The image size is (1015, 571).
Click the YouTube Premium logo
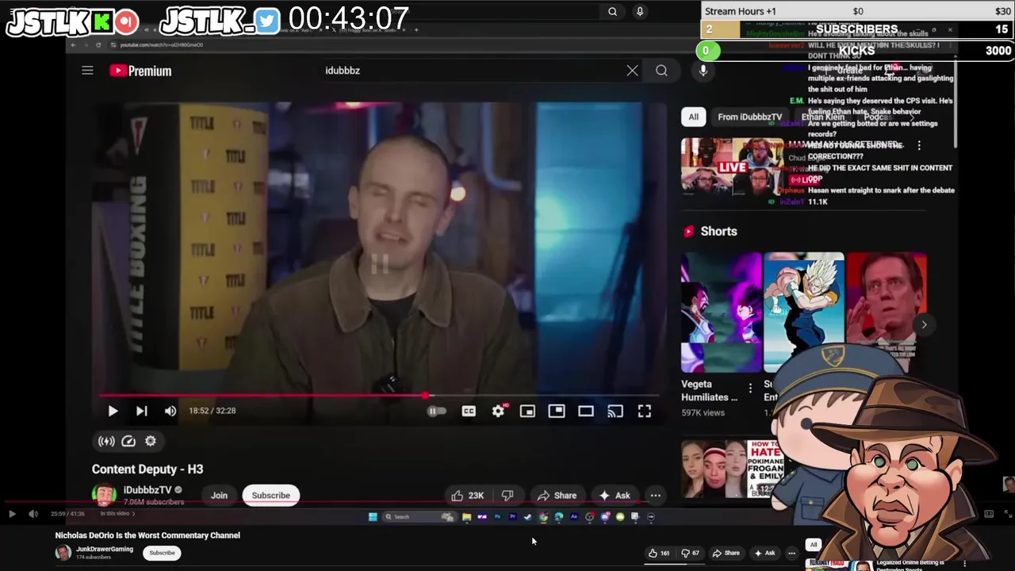(140, 71)
